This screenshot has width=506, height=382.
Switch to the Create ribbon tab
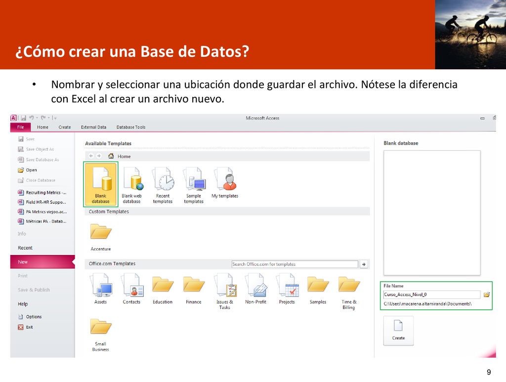pyautogui.click(x=65, y=127)
